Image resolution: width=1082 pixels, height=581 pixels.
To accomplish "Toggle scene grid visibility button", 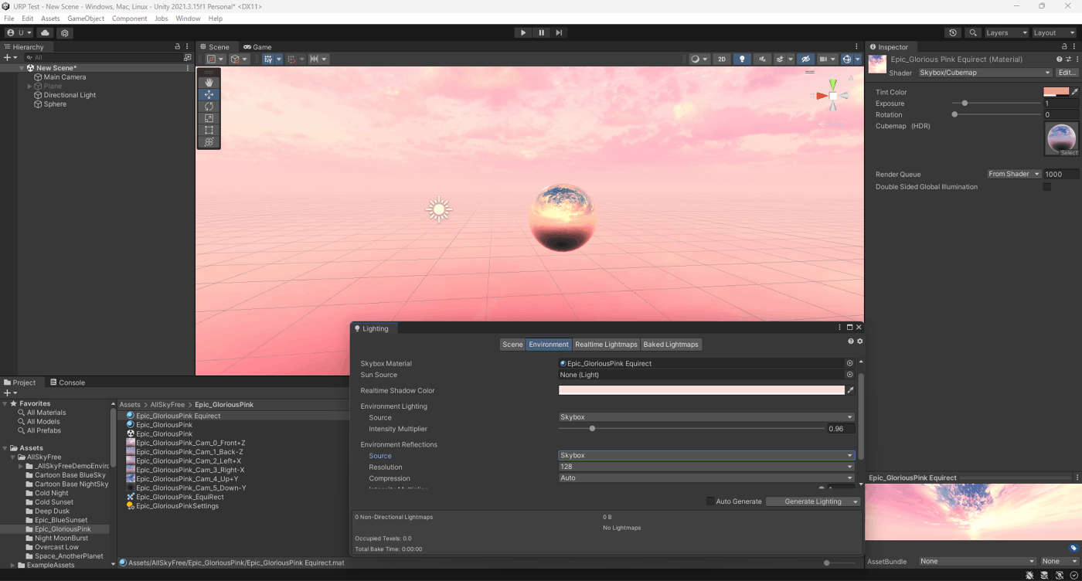I will [268, 59].
